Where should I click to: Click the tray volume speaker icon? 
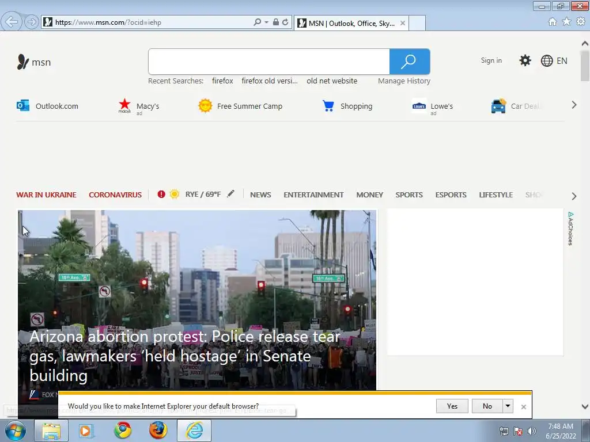click(531, 431)
